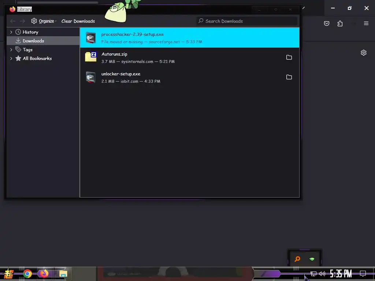Open the 5:35 PM taskbar clock
375x281 pixels.
341,274
